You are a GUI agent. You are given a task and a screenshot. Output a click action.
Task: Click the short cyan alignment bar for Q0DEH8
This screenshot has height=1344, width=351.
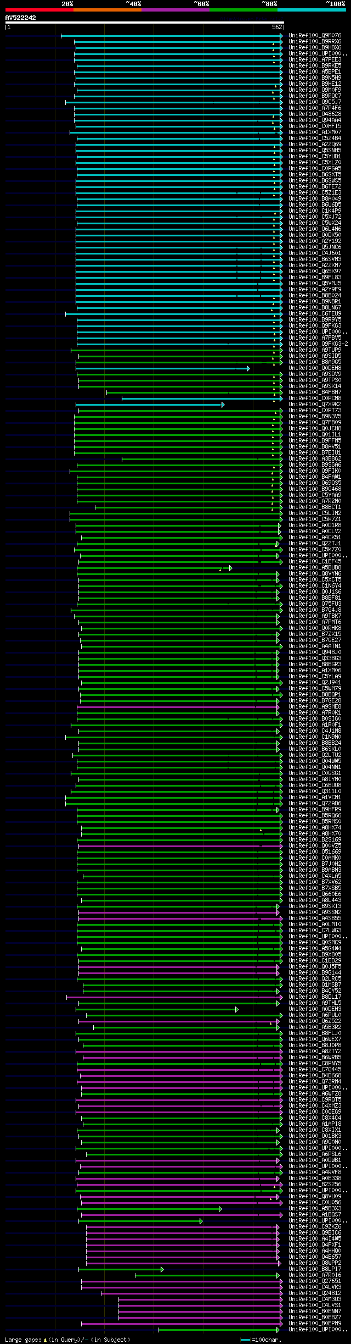pyautogui.click(x=163, y=368)
